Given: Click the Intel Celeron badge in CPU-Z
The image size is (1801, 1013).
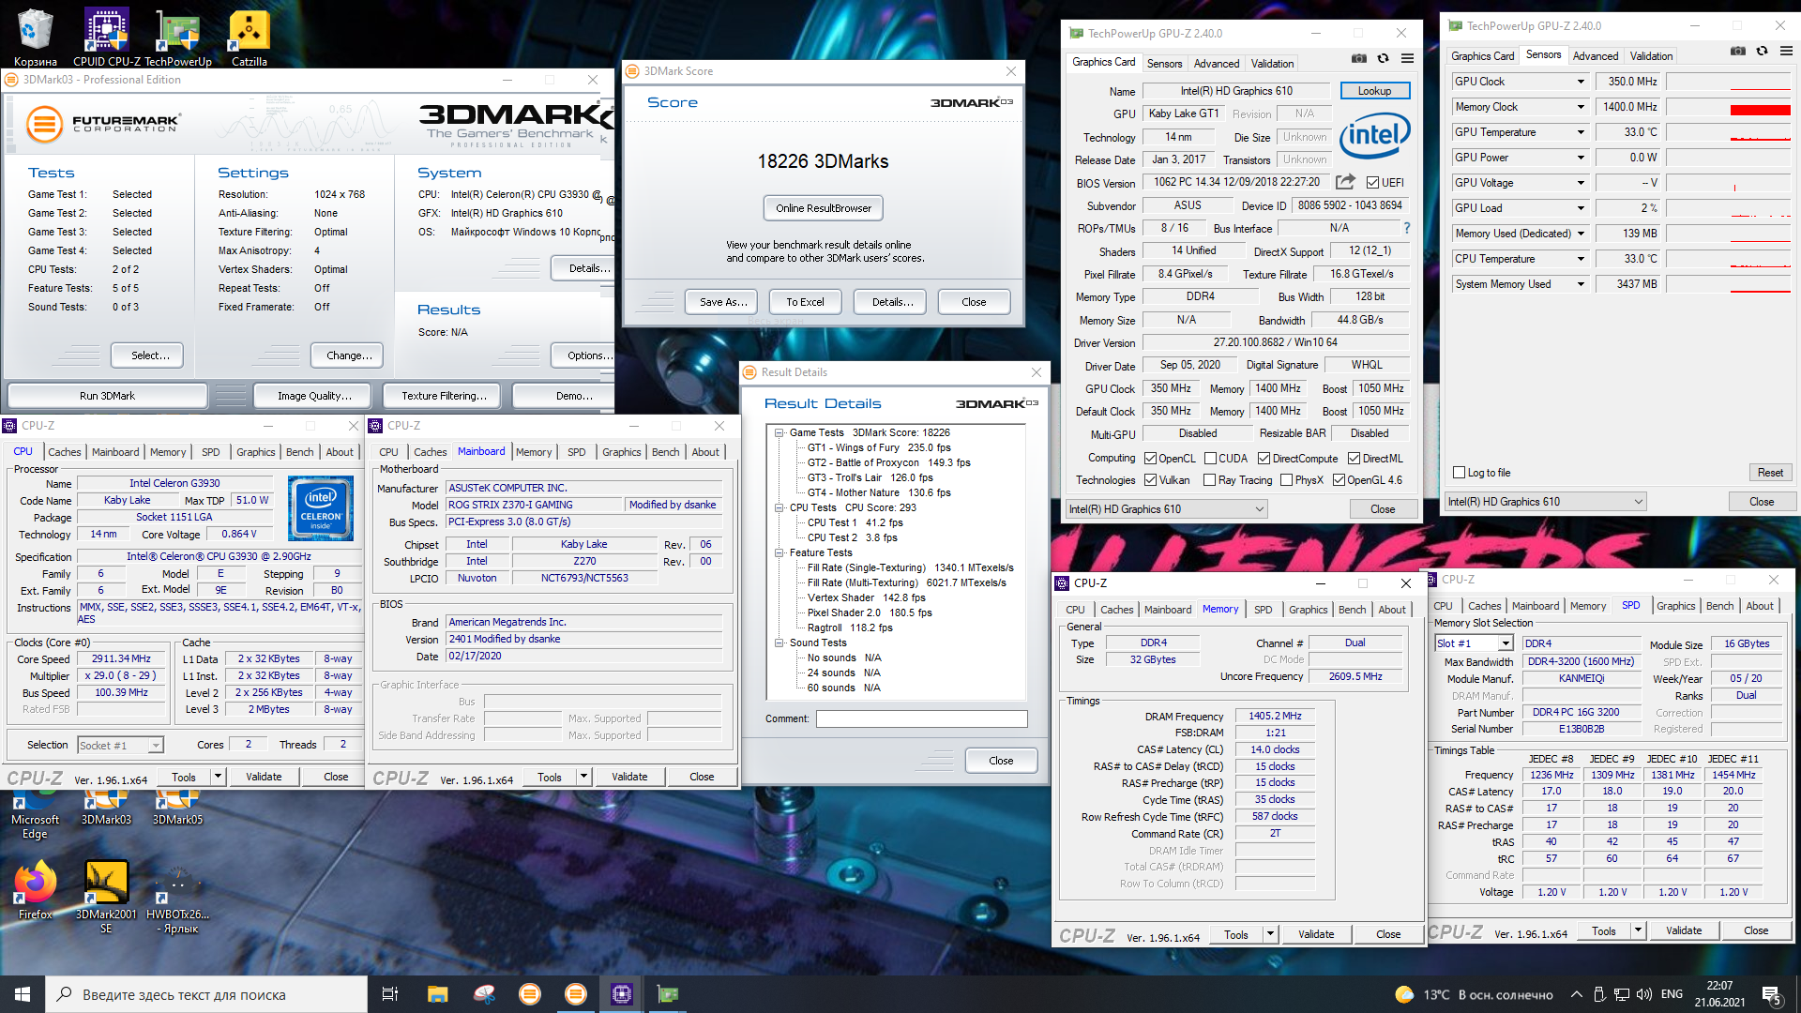Looking at the screenshot, I should pos(321,507).
